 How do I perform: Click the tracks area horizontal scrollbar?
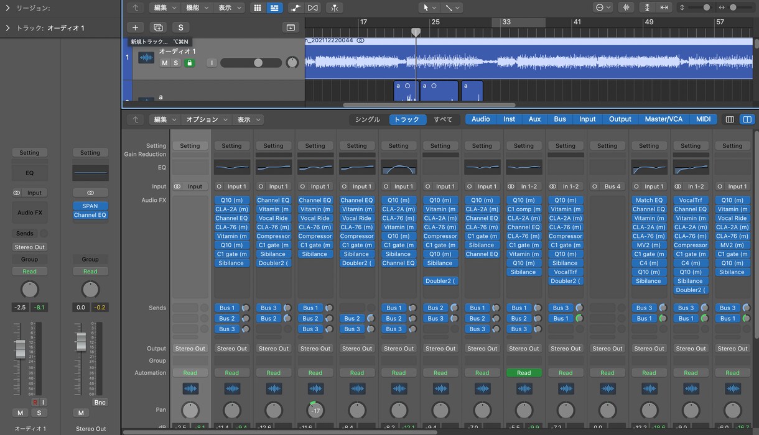click(429, 105)
